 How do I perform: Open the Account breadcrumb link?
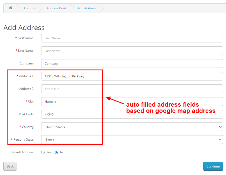(x=29, y=8)
